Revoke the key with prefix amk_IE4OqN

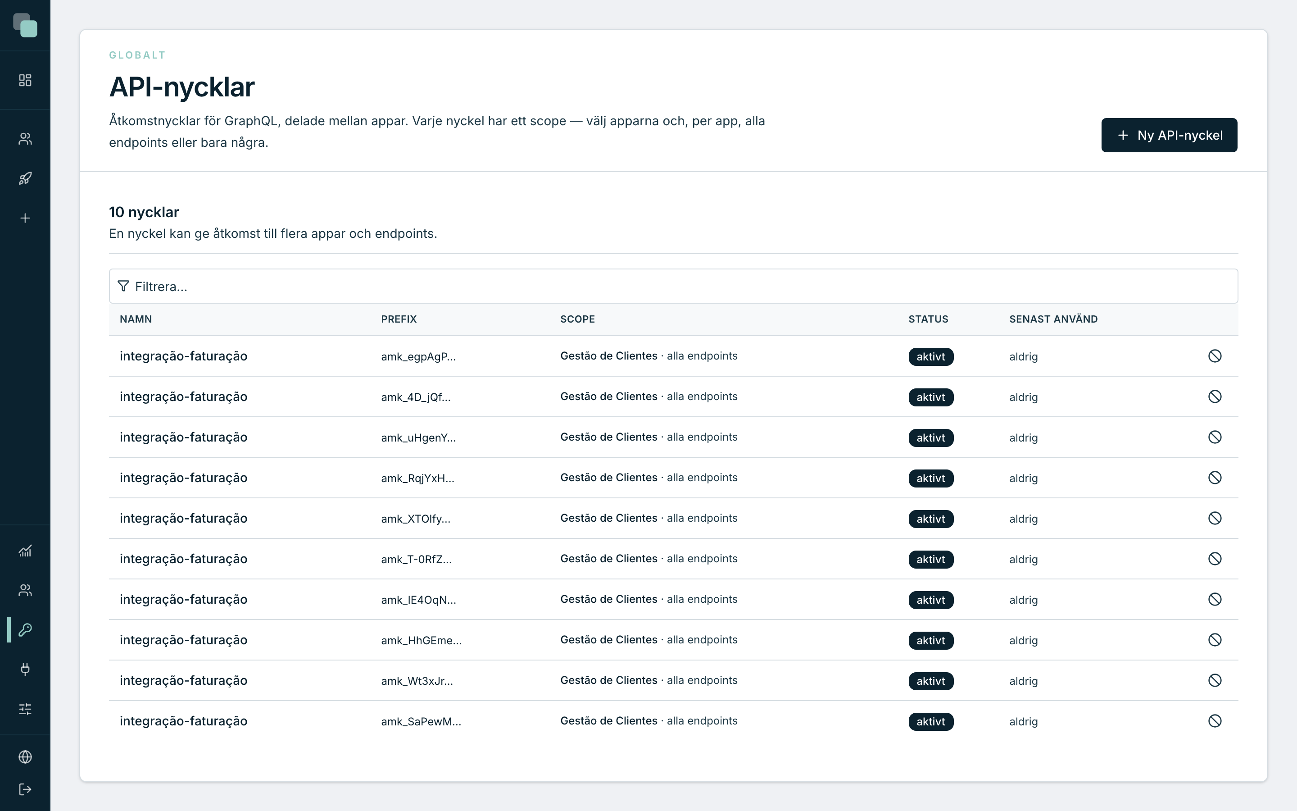(1215, 600)
